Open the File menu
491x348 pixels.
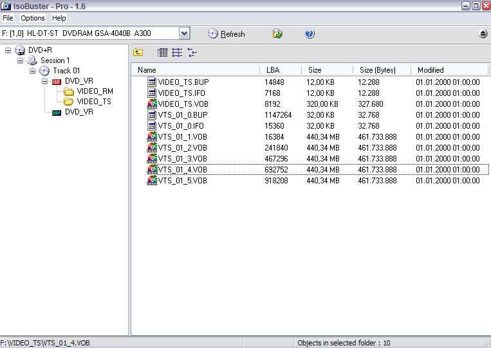[8, 18]
